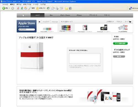The image size is (138, 107).
Task: Open the History clock icon
Action: 48,8
